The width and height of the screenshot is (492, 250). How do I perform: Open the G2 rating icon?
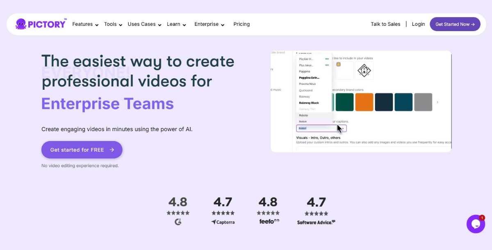178,222
